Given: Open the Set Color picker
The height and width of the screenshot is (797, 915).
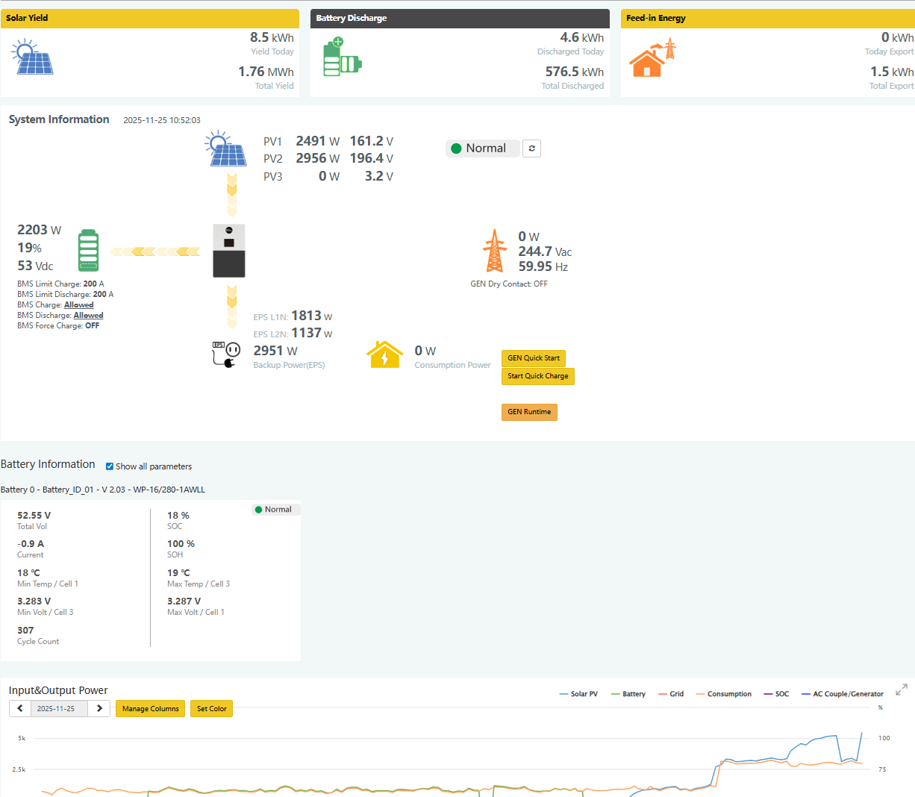Looking at the screenshot, I should pyautogui.click(x=211, y=708).
